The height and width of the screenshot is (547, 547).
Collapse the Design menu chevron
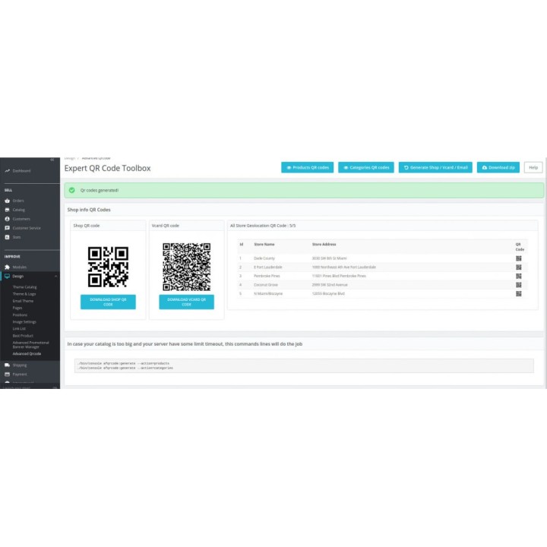click(55, 277)
